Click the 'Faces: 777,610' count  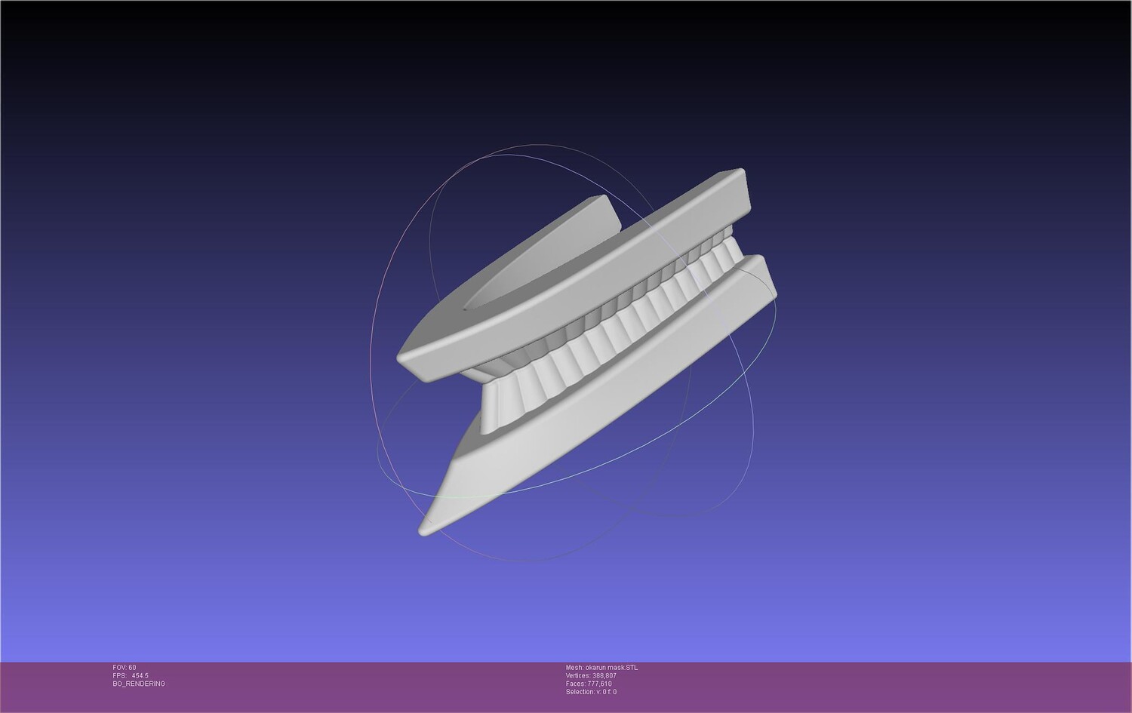click(x=589, y=684)
